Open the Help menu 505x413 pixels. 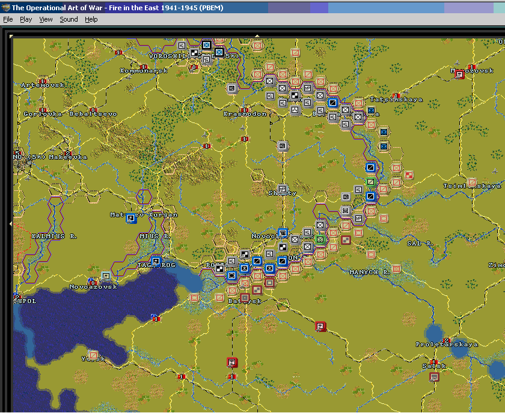click(x=91, y=19)
